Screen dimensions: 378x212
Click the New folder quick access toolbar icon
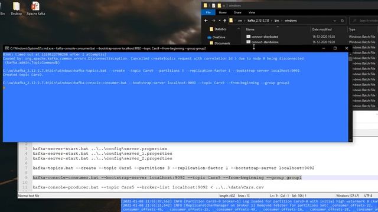(x=219, y=5)
